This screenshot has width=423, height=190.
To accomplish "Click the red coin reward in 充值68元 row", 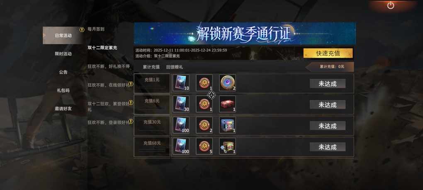I will tap(204, 146).
